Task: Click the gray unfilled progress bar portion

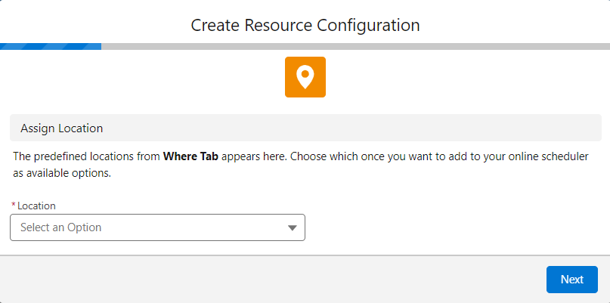Action: point(355,46)
